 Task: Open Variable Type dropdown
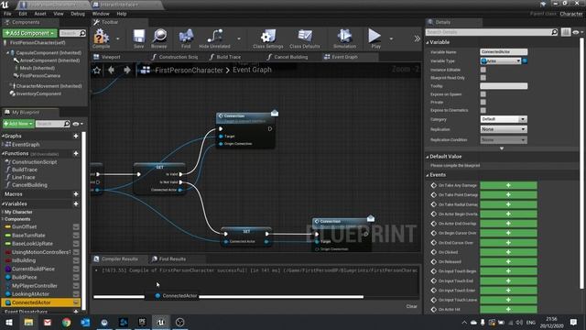(x=501, y=61)
